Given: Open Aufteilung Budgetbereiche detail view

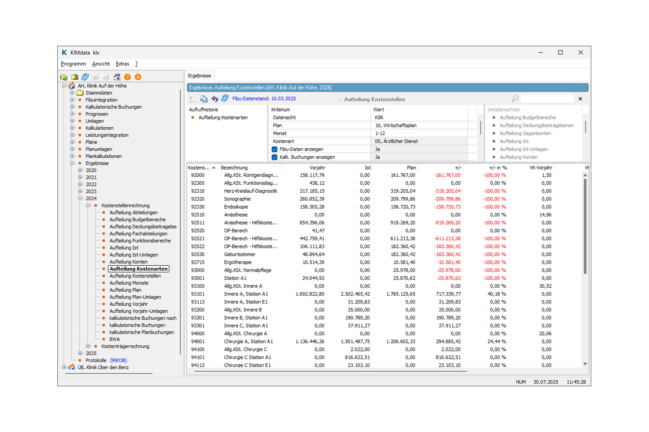Looking at the screenshot, I should 527,117.
